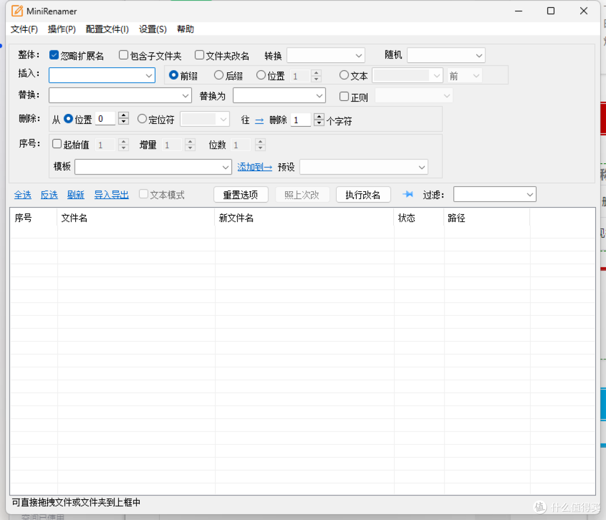Click the 全选 link

23,195
